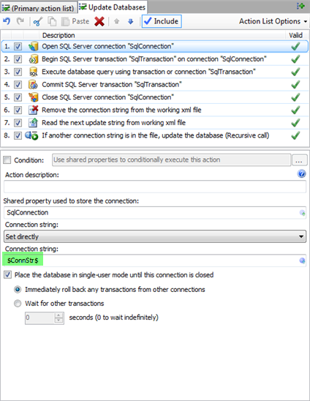Click the red X delete icon

[99, 21]
